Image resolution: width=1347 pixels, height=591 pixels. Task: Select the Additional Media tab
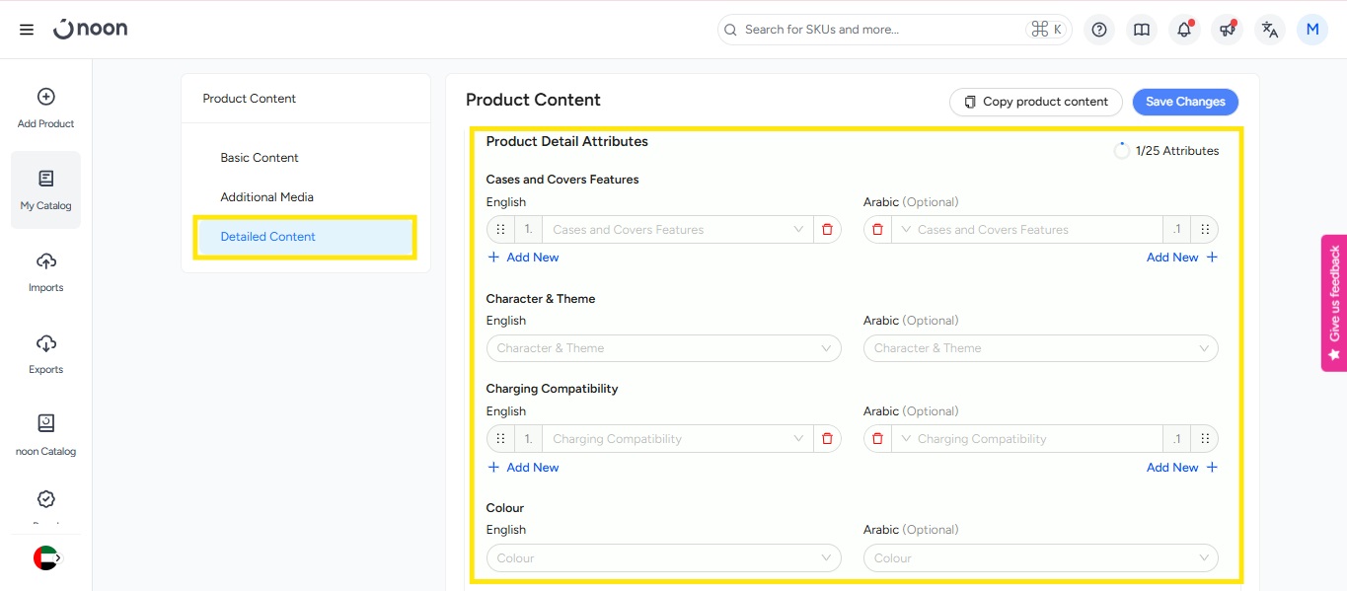click(266, 197)
